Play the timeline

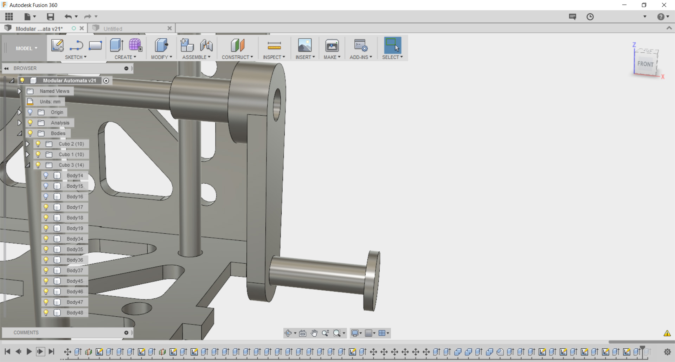(x=29, y=351)
